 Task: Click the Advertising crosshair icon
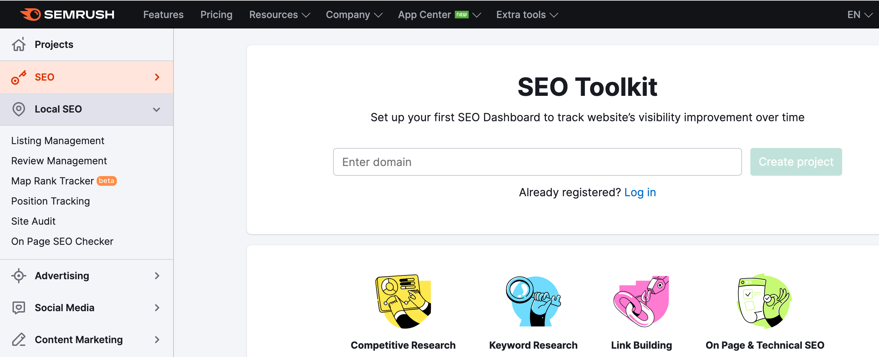[19, 276]
